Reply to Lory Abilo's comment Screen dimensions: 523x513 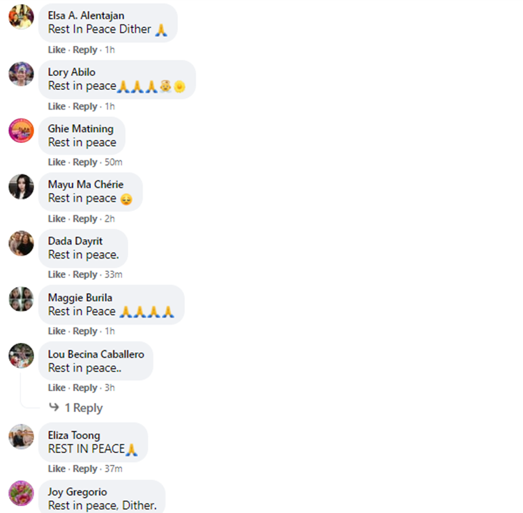[x=85, y=107]
